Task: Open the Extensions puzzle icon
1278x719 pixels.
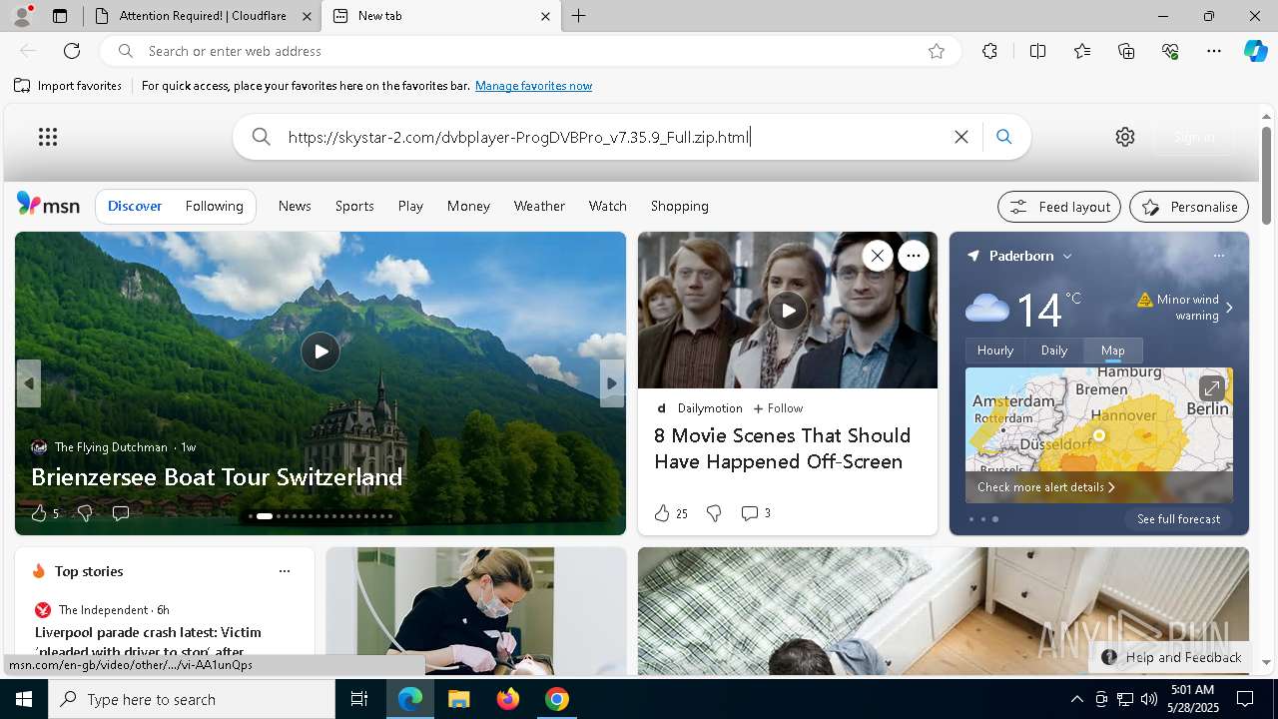Action: pyautogui.click(x=989, y=51)
